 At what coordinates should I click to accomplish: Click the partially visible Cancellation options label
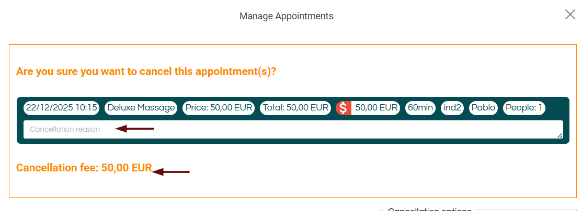(x=429, y=209)
